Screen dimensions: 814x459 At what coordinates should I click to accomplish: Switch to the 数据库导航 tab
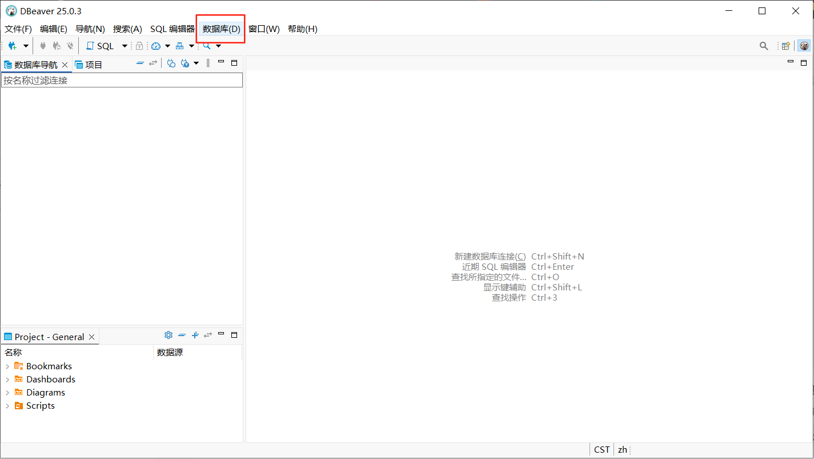36,65
